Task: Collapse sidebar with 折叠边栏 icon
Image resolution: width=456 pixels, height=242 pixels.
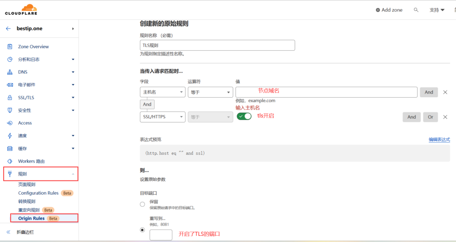Action: (8, 232)
